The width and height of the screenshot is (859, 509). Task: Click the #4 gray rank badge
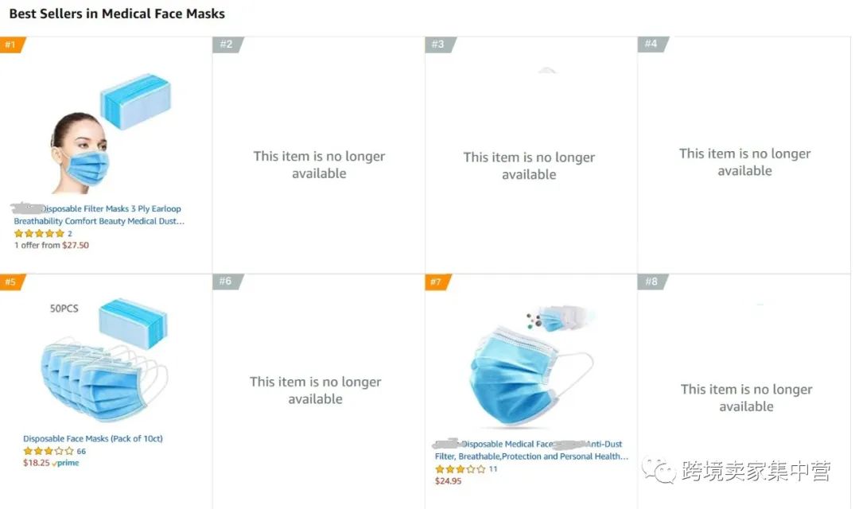pyautogui.click(x=652, y=44)
